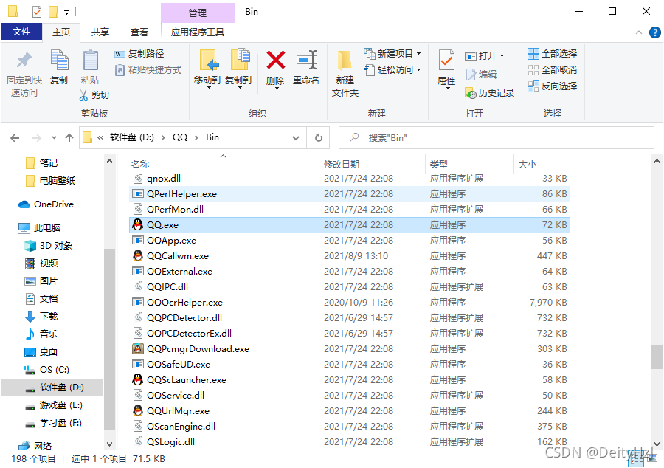Viewport: 664px width, 468px height.
Task: Click the Copy (复制) ribbon icon
Action: 59,60
